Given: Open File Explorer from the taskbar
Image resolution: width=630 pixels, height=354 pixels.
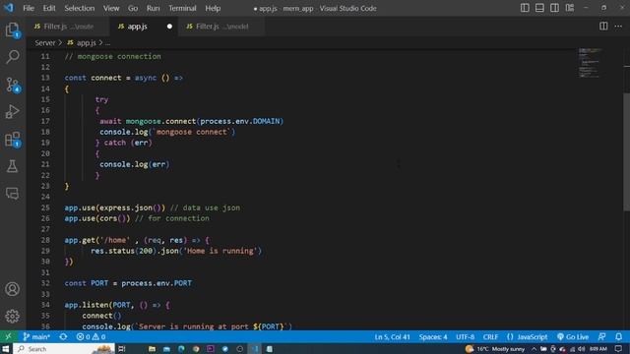Looking at the screenshot, I should pos(152,349).
